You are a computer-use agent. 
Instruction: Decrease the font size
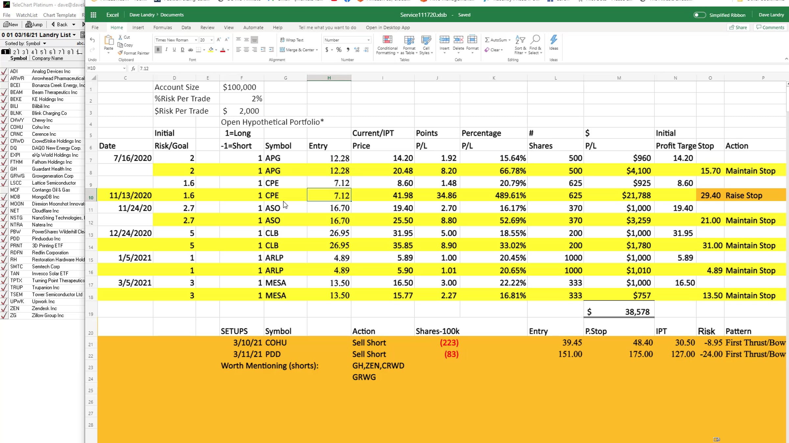pyautogui.click(x=227, y=40)
